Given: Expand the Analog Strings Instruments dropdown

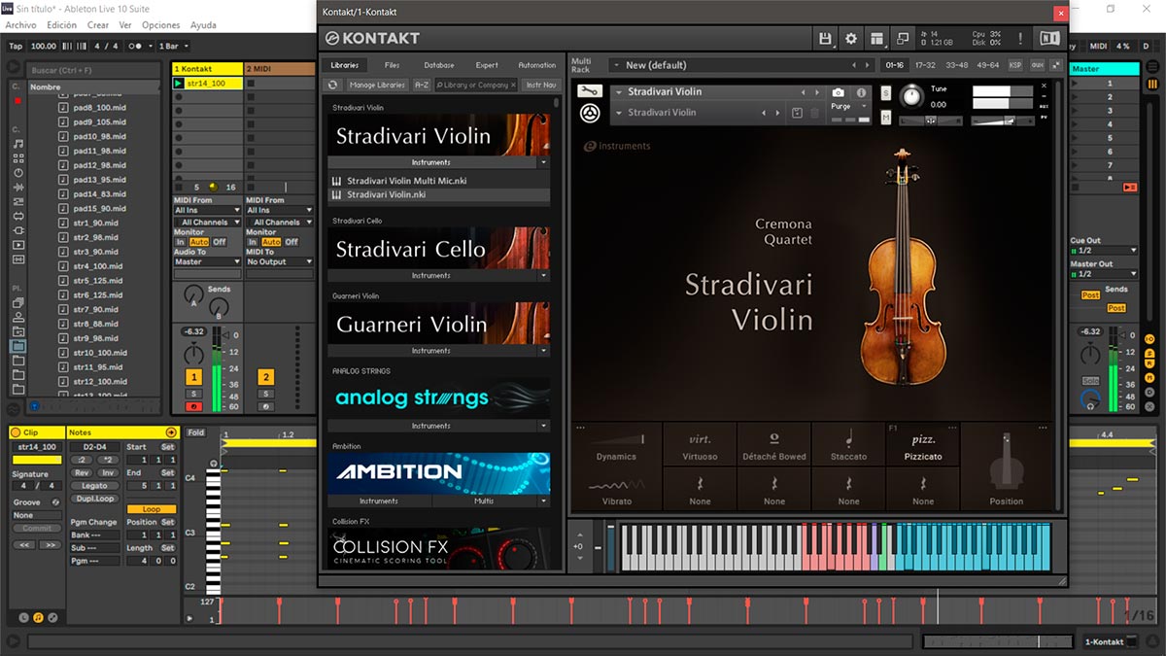Looking at the screenshot, I should pos(543,426).
